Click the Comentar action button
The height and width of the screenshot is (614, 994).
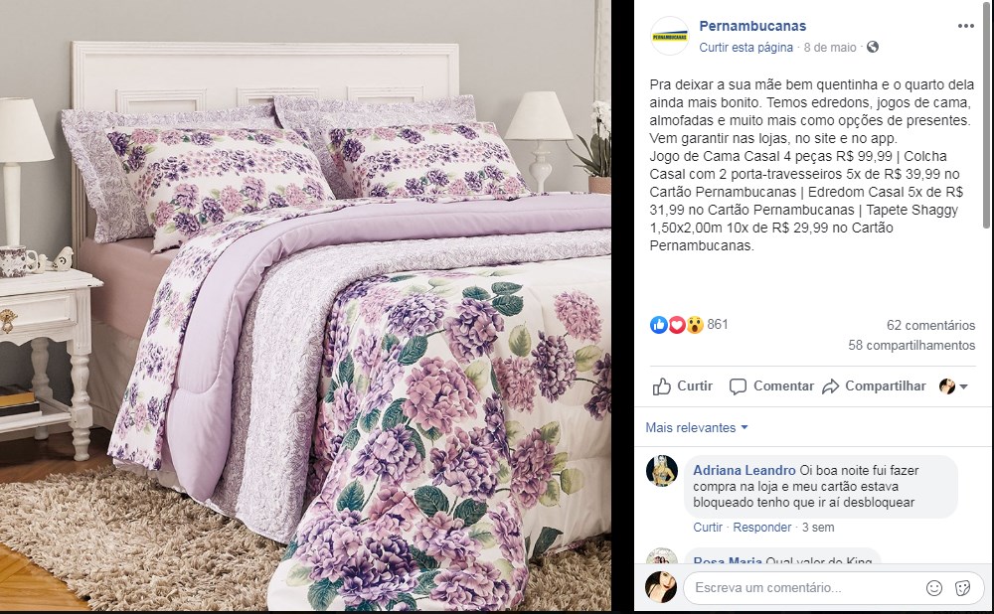(x=771, y=386)
